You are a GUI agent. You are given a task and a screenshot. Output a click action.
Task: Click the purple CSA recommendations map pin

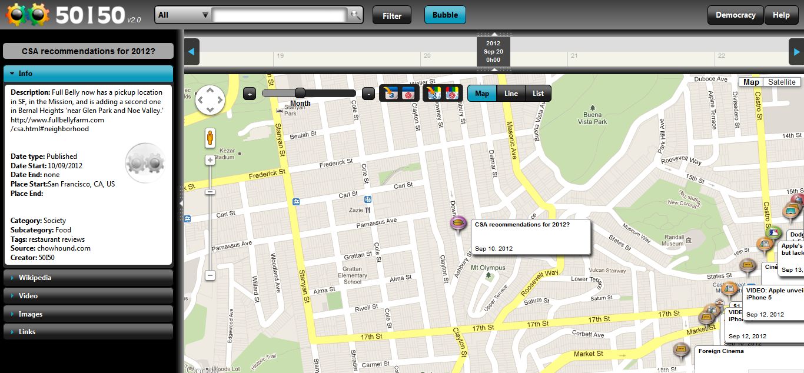click(458, 224)
